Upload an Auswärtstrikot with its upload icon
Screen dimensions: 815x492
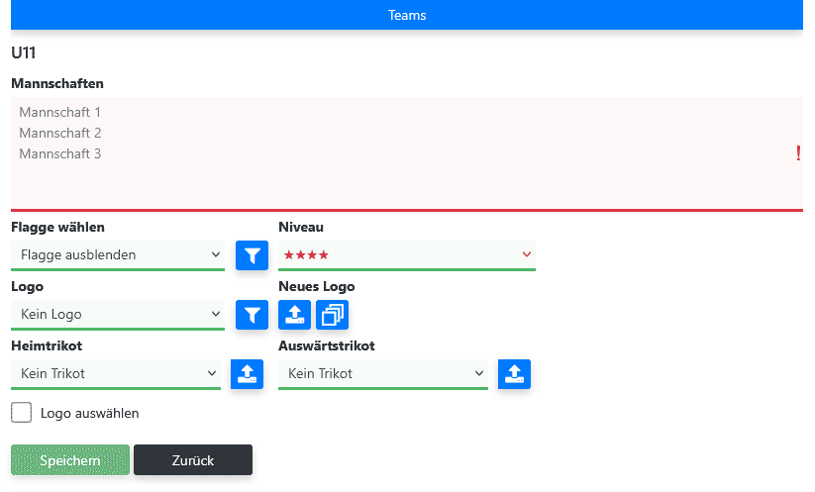pyautogui.click(x=514, y=374)
